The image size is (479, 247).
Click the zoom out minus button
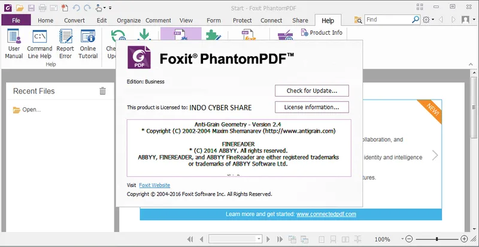410,239
